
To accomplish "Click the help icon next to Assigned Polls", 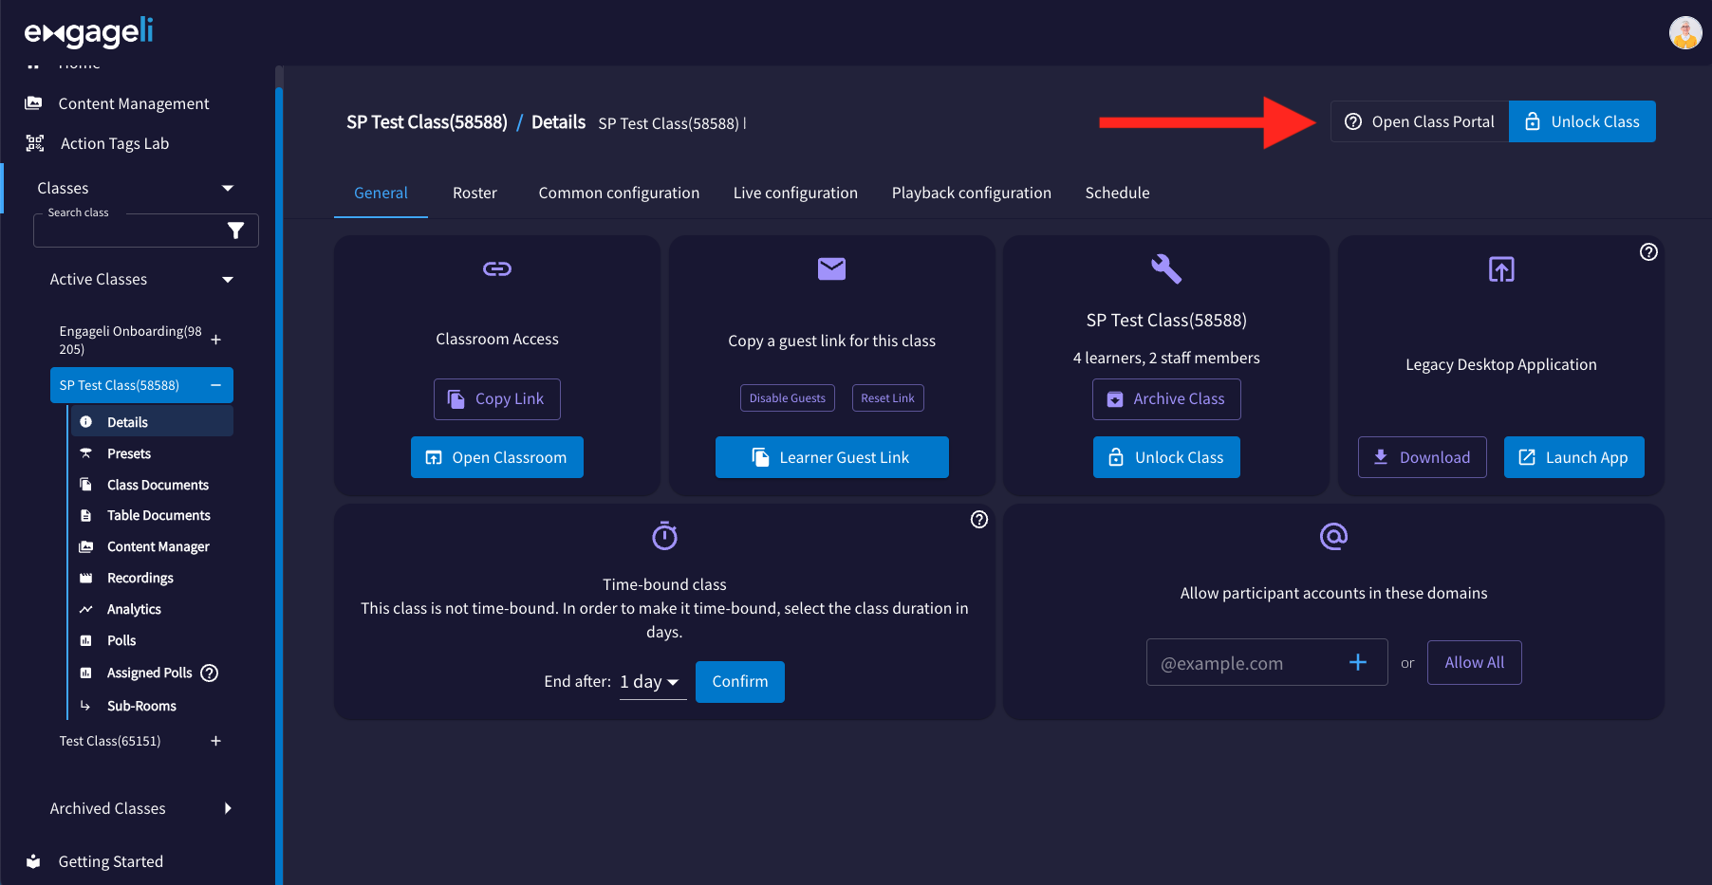I will [x=210, y=673].
